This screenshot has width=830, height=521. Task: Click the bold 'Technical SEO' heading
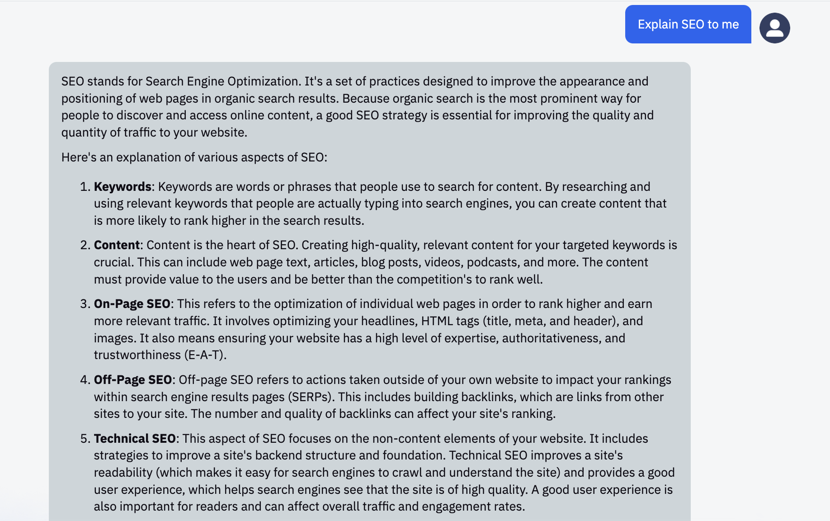135,439
